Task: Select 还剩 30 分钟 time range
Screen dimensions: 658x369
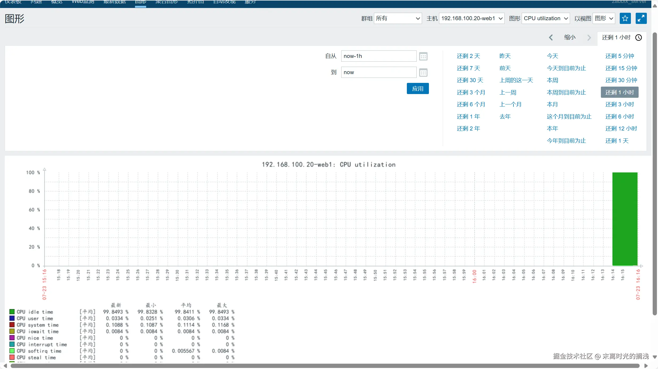Action: (621, 80)
